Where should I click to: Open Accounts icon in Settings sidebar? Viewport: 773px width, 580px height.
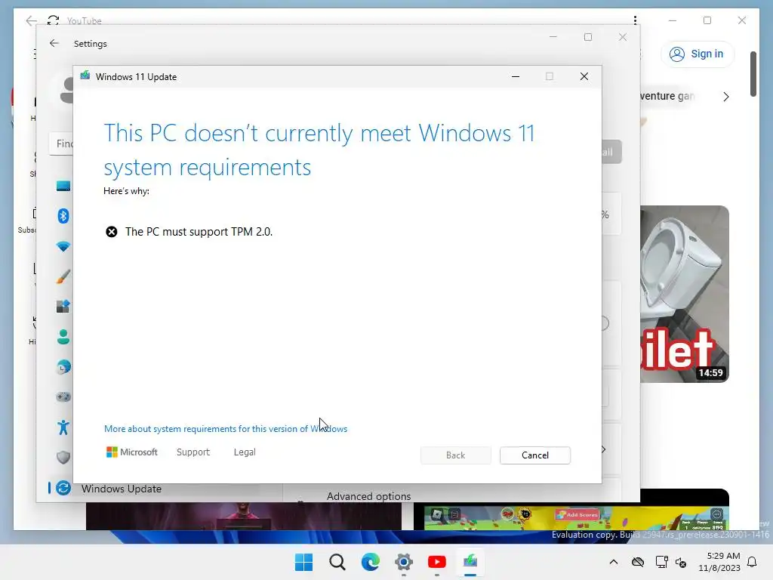[63, 337]
